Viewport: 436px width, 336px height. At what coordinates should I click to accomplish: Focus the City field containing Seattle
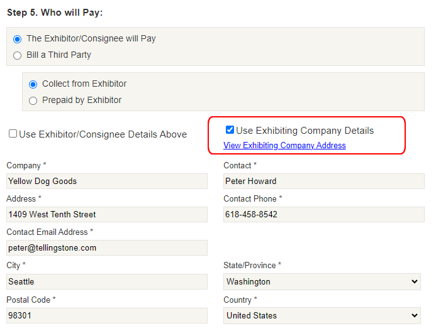[x=107, y=282]
